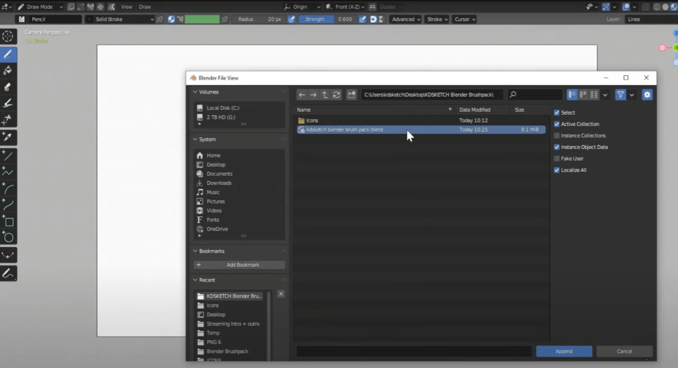Open the Draw Mode dropdown

39,7
